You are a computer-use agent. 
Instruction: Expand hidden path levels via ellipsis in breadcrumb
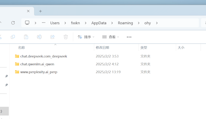tap(44, 23)
